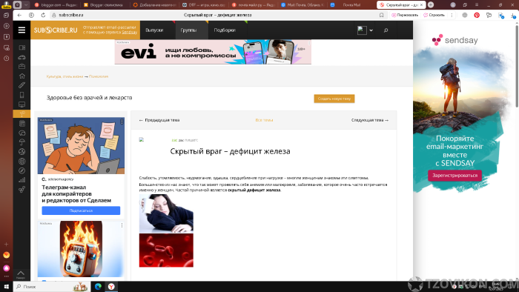Open the hamburger menu on Subscribe.ru
Screen dimensions: 519x292
click(22, 30)
